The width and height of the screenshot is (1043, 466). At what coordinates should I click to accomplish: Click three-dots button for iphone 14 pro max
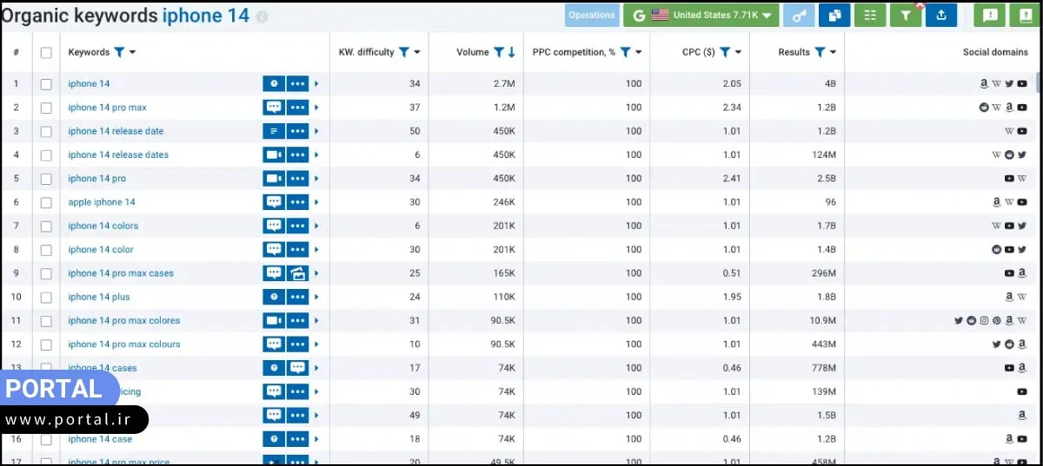[297, 108]
